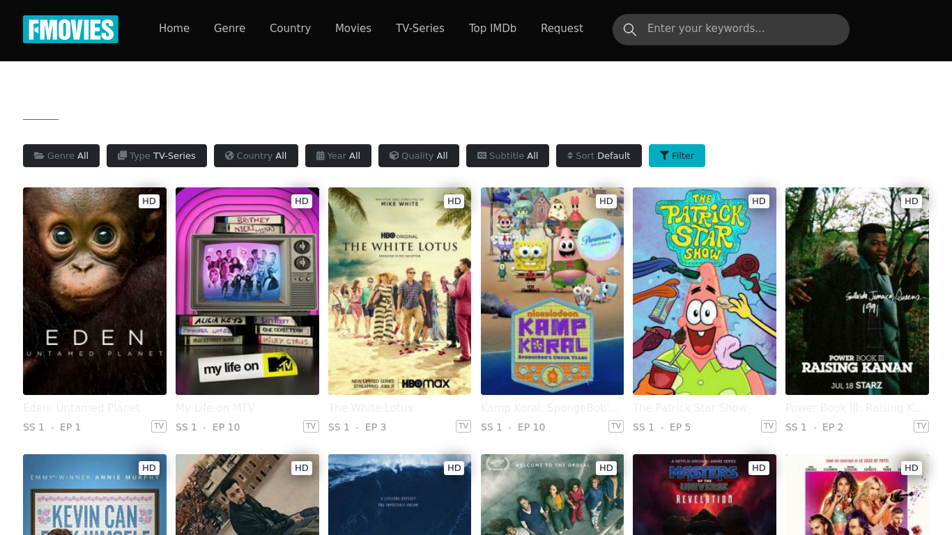952x535 pixels.
Task: Click HD badge on My Life on MTV
Action: click(302, 201)
